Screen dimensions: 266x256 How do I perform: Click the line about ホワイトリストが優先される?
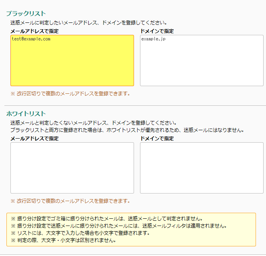coord(127,130)
